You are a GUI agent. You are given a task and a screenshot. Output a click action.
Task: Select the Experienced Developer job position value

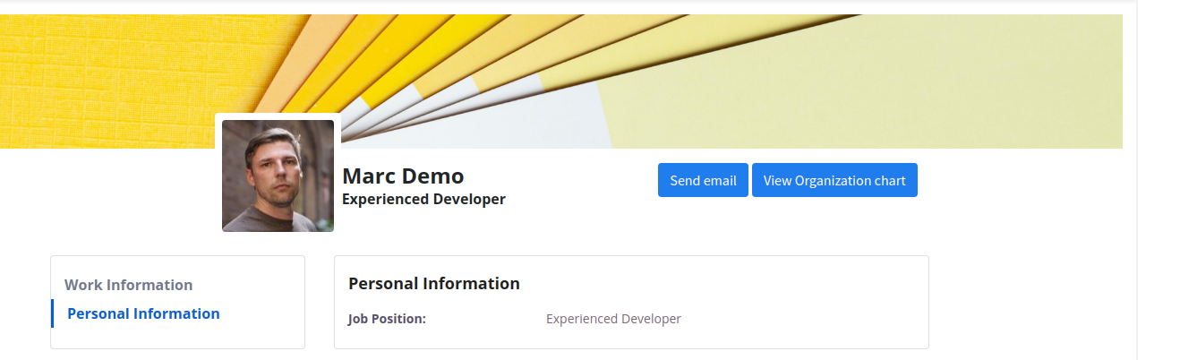[x=613, y=319]
